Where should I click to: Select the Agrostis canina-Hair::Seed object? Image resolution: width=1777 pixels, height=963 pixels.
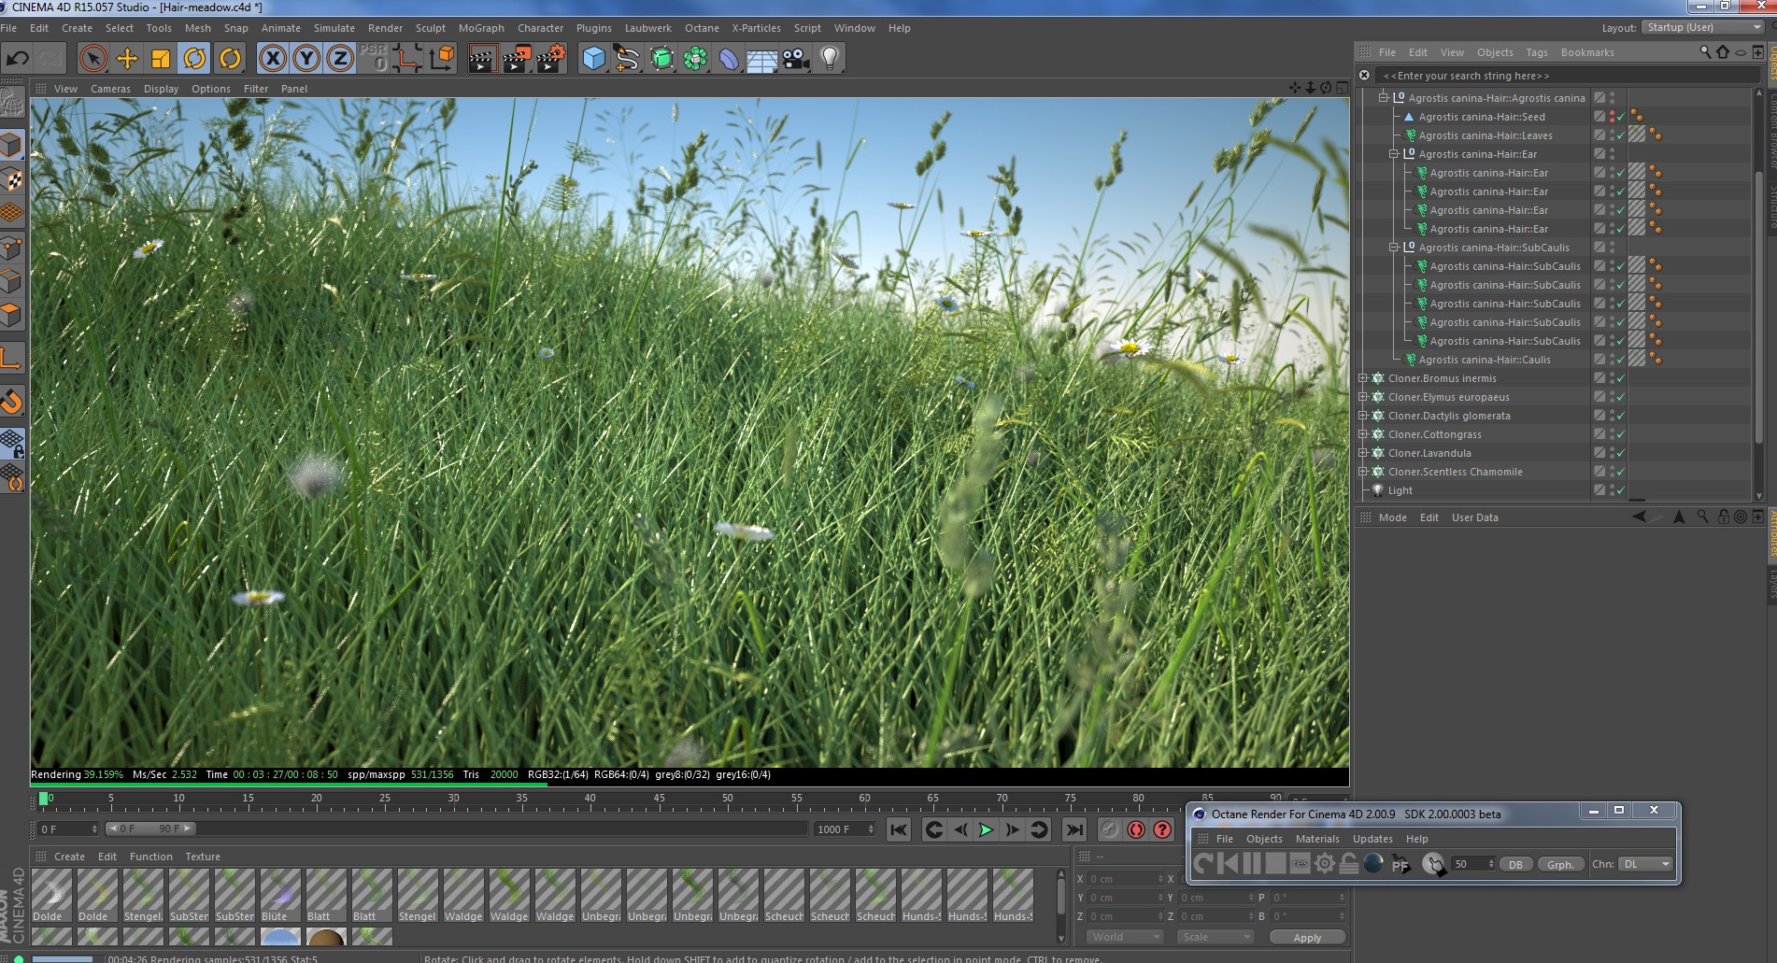[x=1482, y=117]
